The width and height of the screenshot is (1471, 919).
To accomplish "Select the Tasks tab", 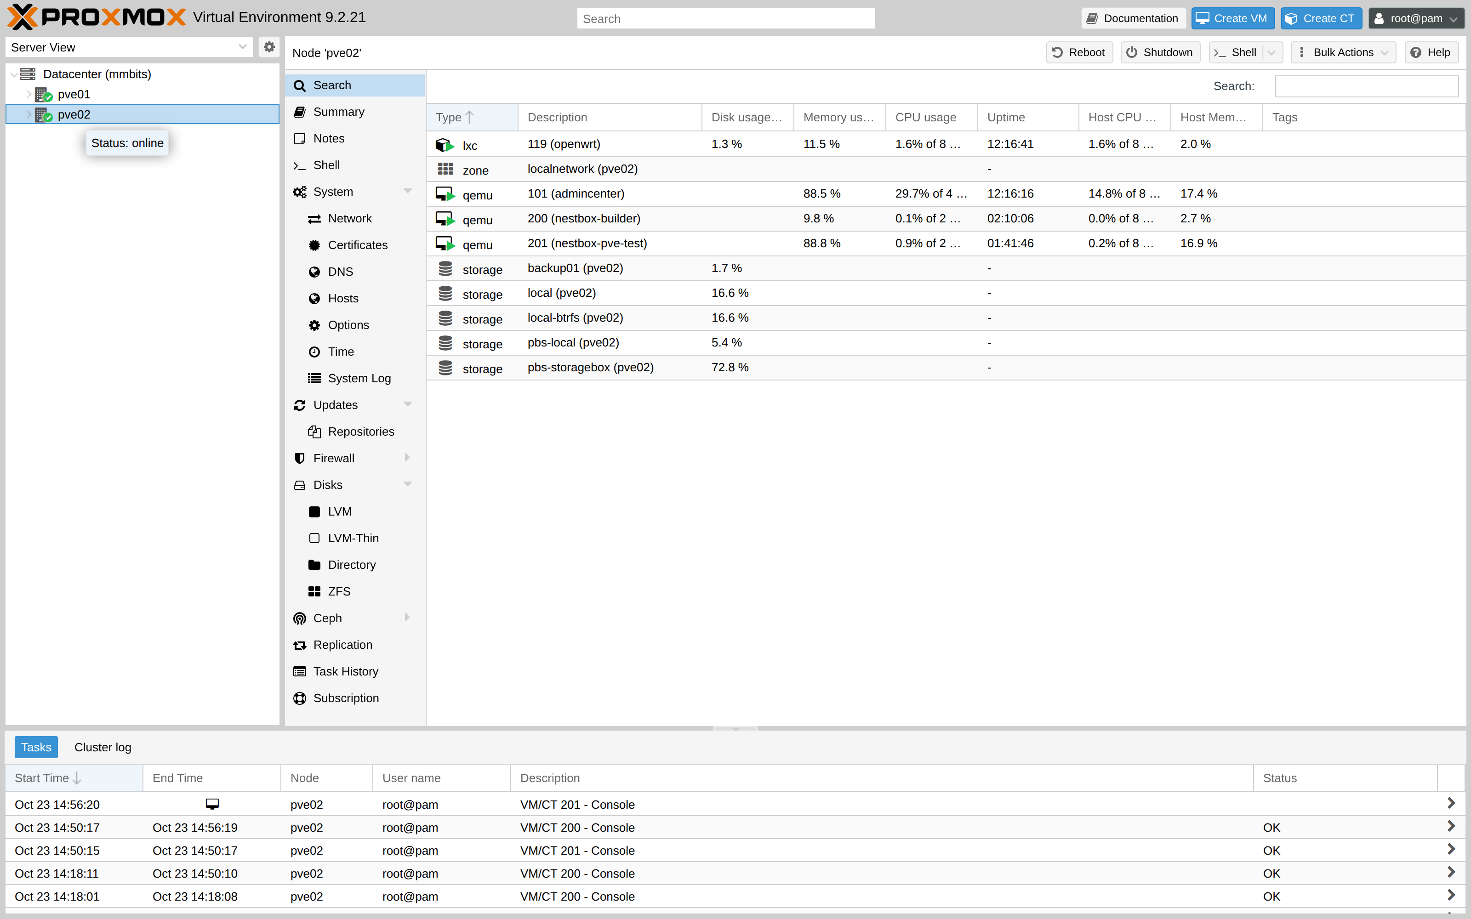I will coord(36,748).
